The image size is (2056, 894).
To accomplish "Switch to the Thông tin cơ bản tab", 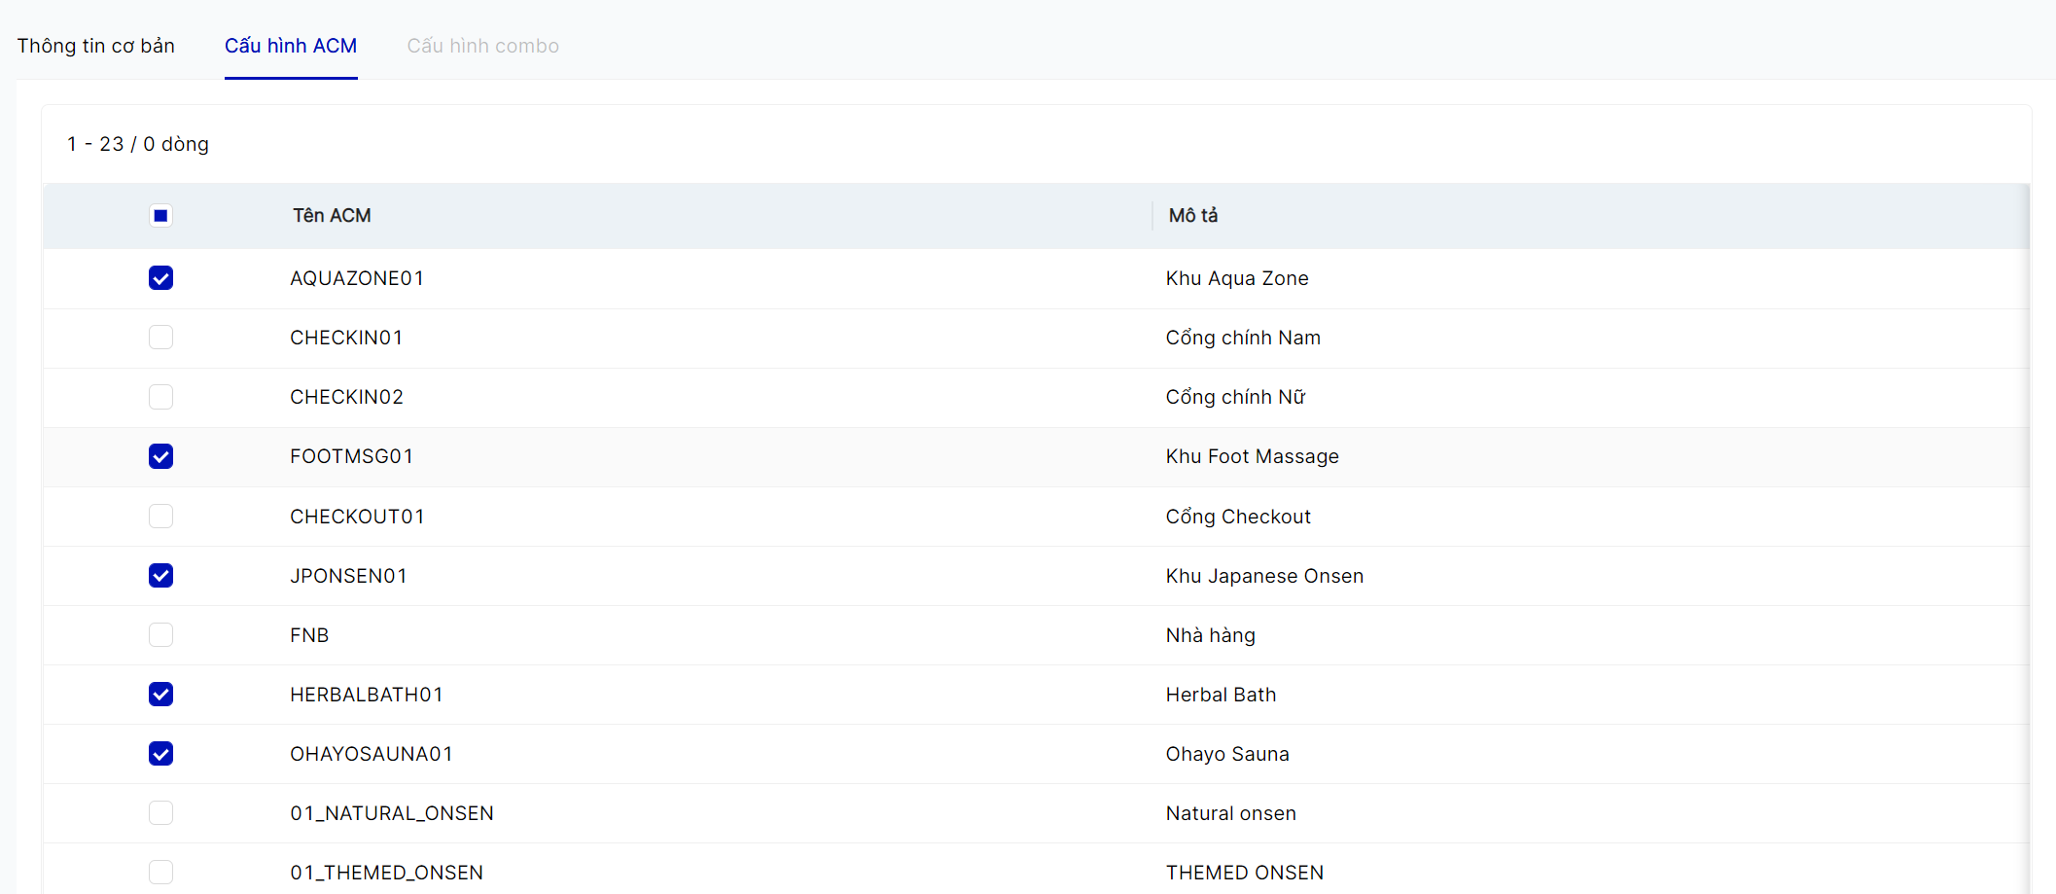I will 95,46.
